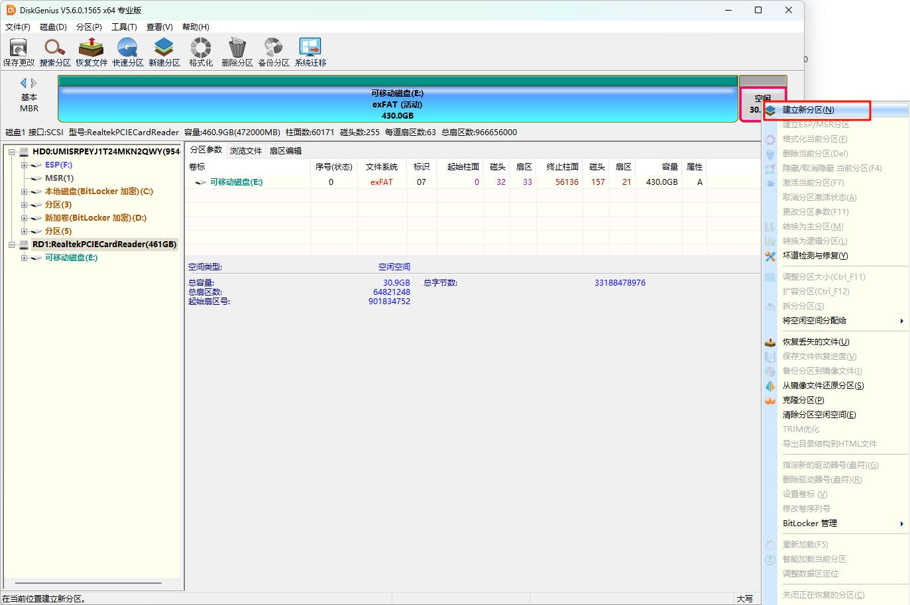The height and width of the screenshot is (605, 910).
Task: Expand the 新加卷 (D:) tree node
Action: (x=24, y=218)
